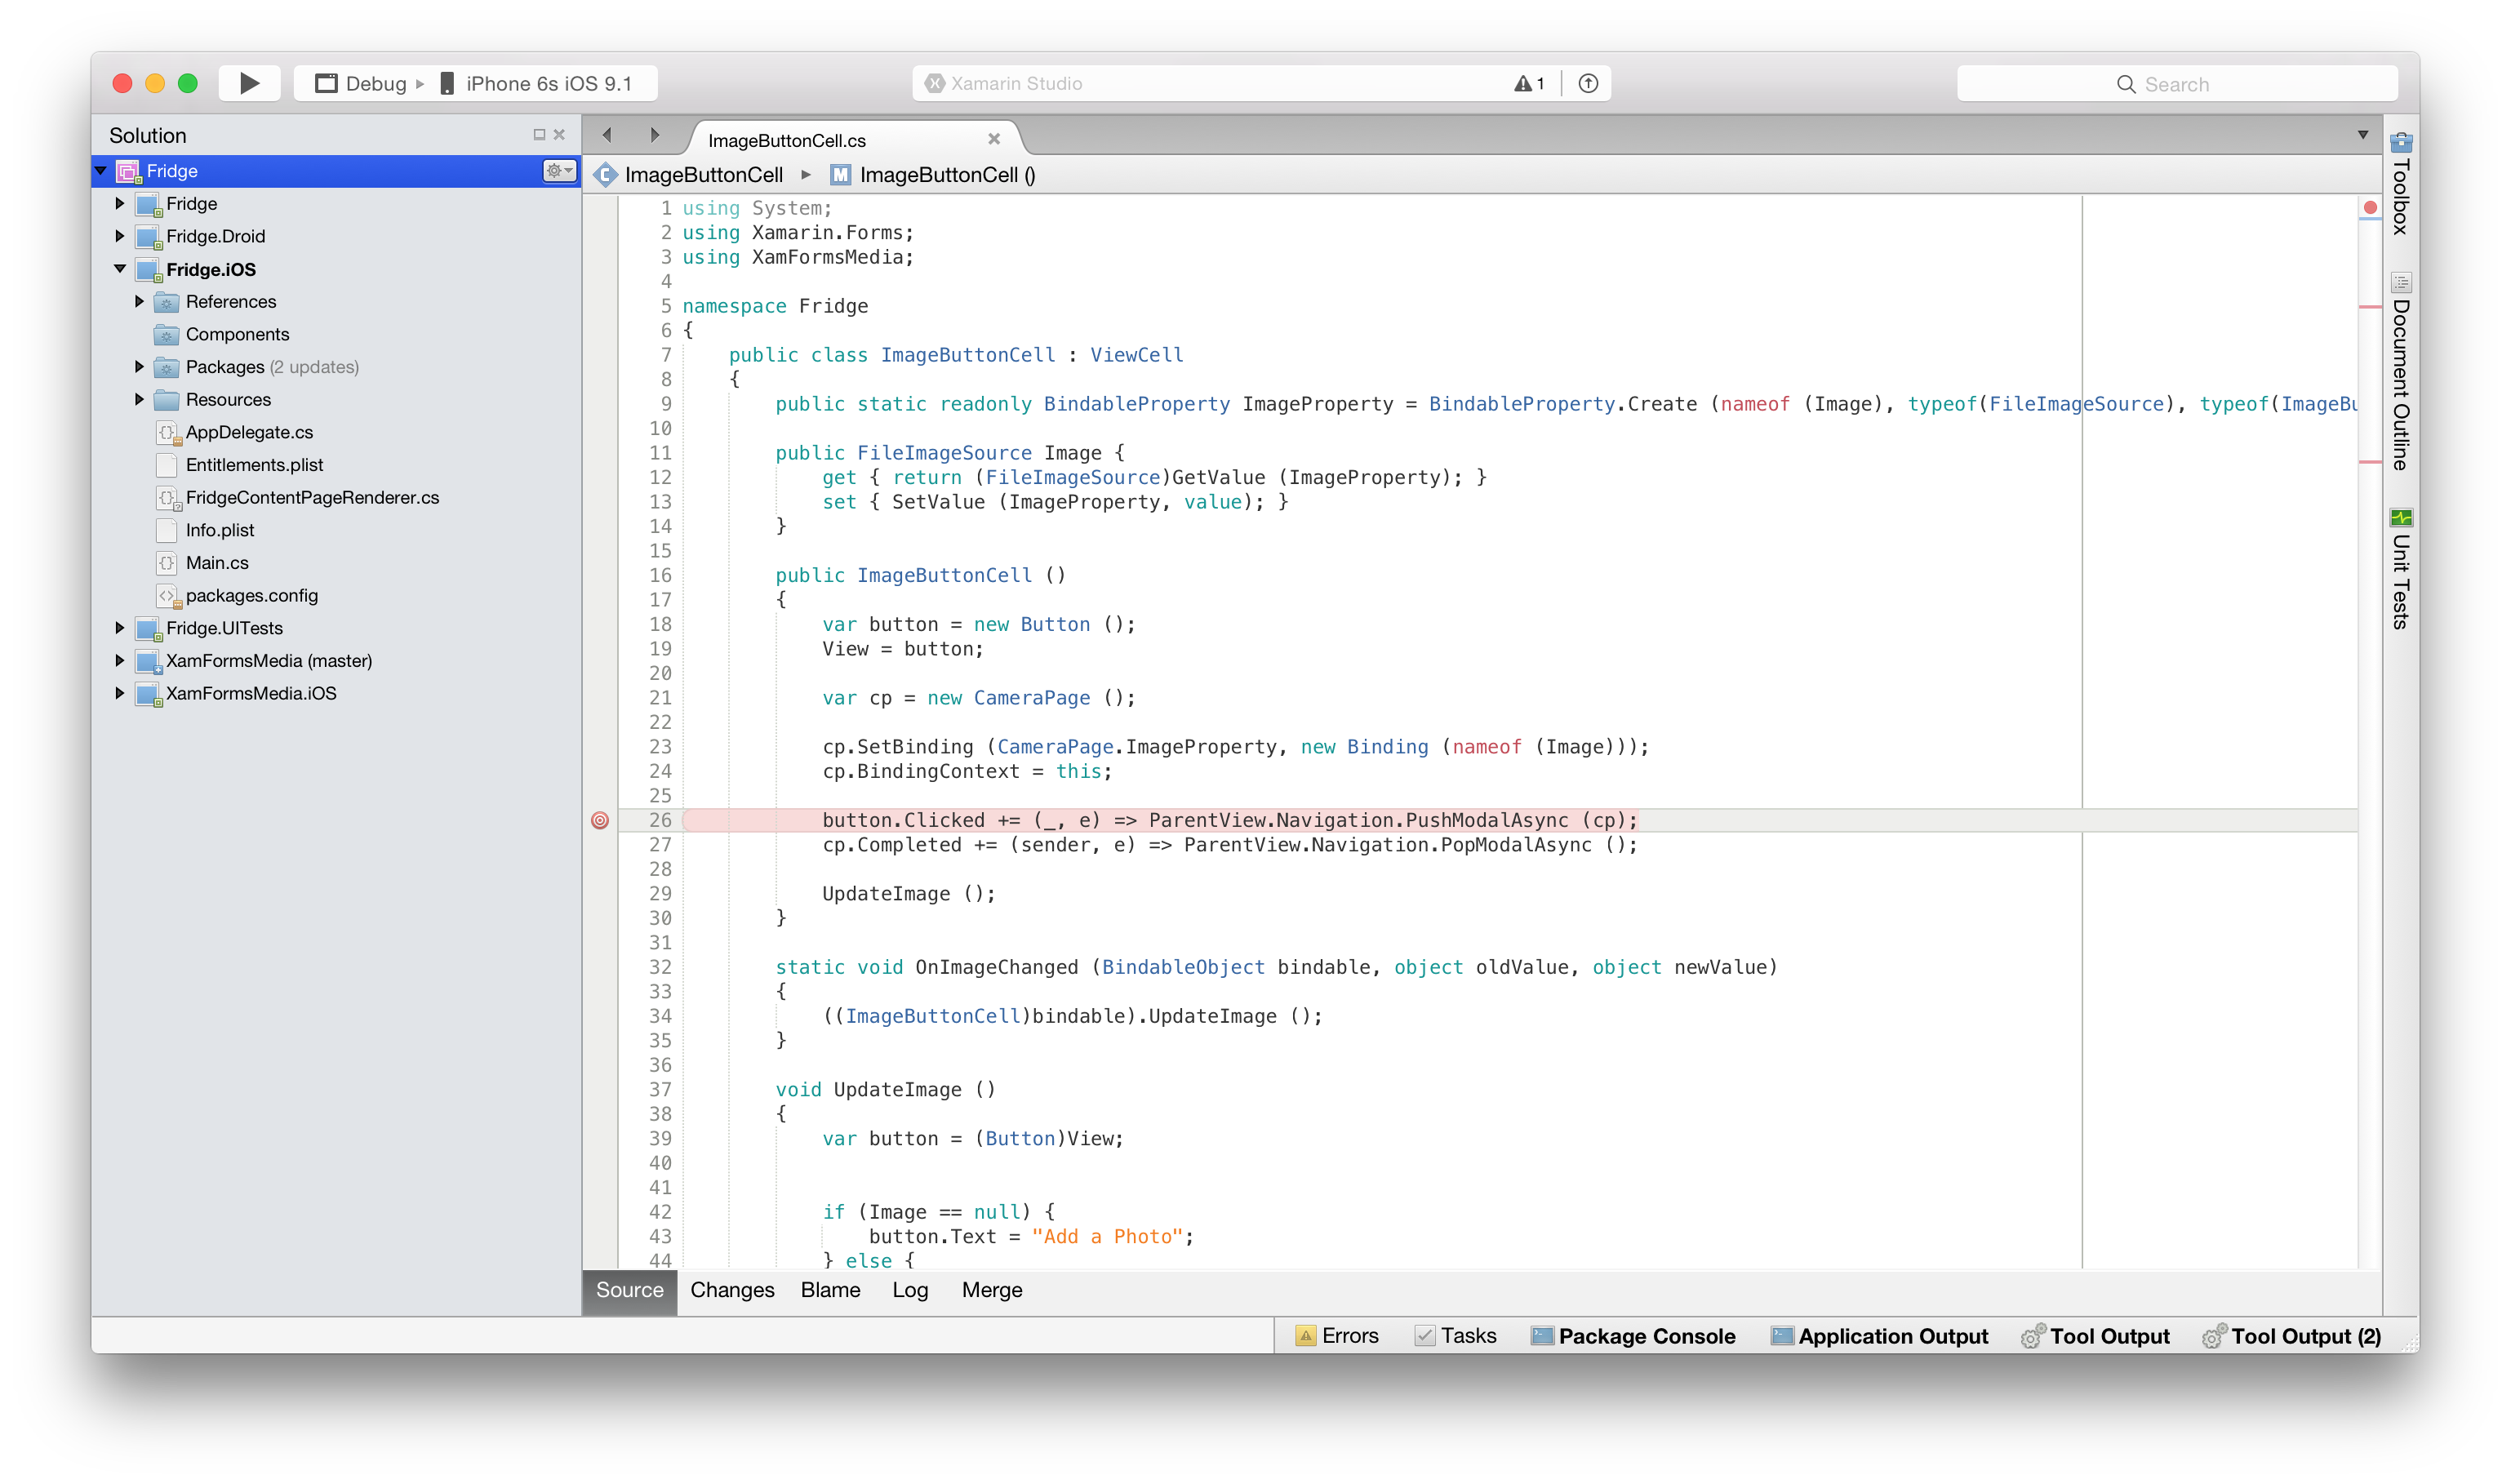Toggle the Tasks pad in the status bar
Image resolution: width=2511 pixels, height=1484 pixels.
[1456, 1336]
